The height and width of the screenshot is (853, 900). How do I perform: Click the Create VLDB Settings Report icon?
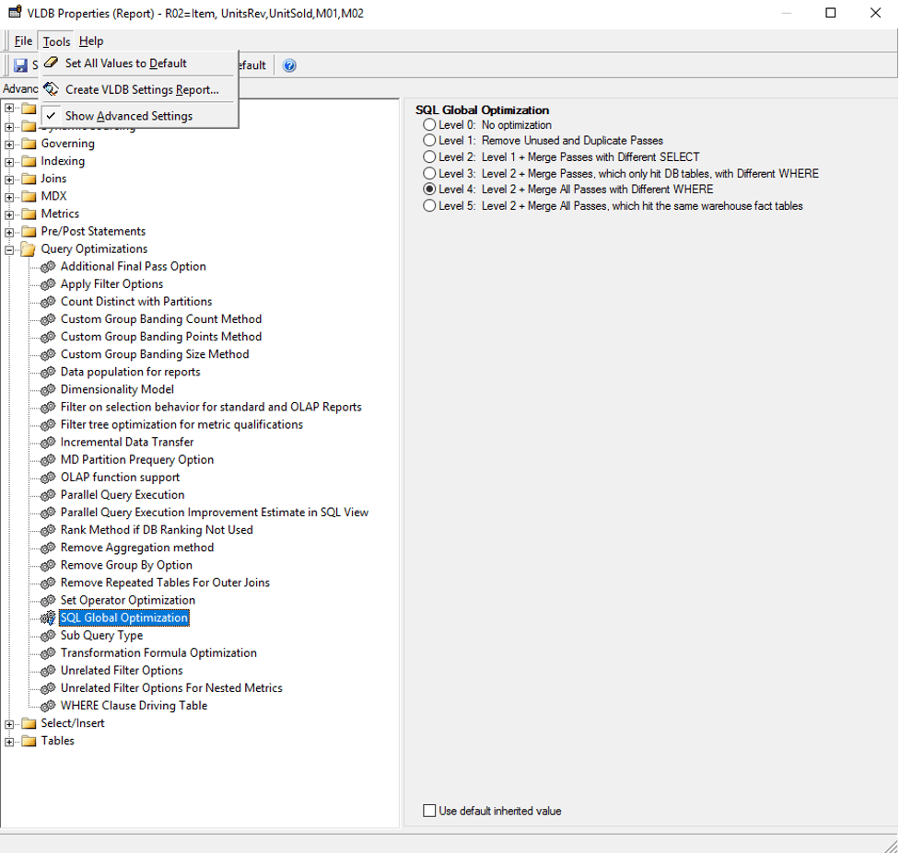pos(52,89)
